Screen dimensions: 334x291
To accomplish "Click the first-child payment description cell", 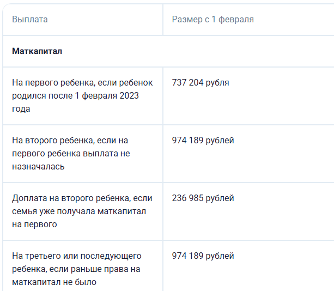I will click(82, 95).
